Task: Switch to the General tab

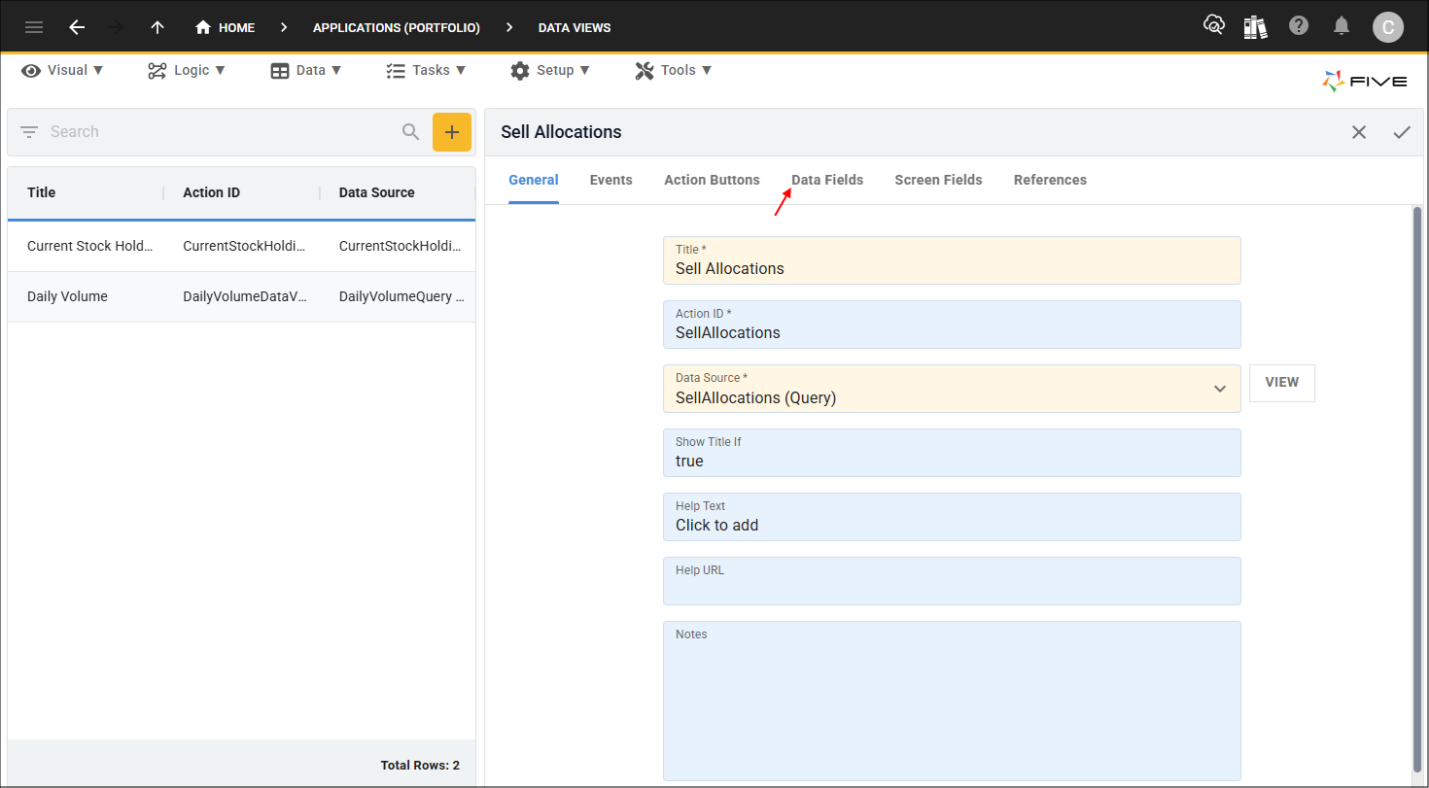Action: click(534, 180)
